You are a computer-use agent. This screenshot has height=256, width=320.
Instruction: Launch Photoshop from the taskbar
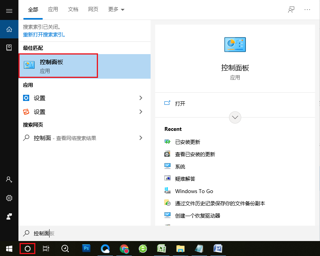coord(86,248)
